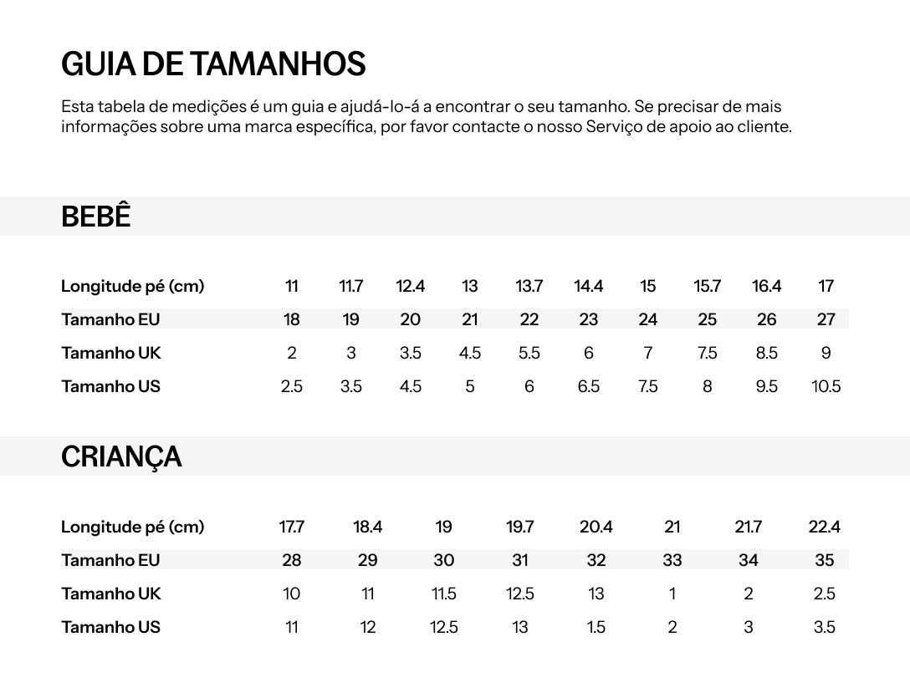Select EU size 35 in Criança table
The height and width of the screenshot is (688, 910).
824,560
